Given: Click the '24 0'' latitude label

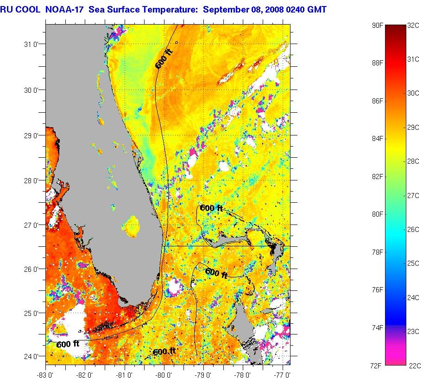Looking at the screenshot, I should point(31,357).
